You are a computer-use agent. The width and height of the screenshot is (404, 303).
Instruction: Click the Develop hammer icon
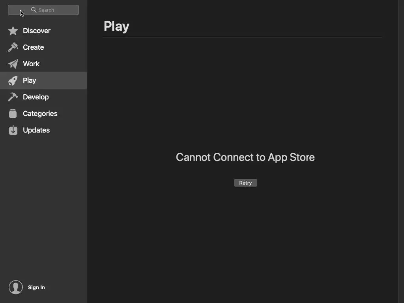coord(13,97)
